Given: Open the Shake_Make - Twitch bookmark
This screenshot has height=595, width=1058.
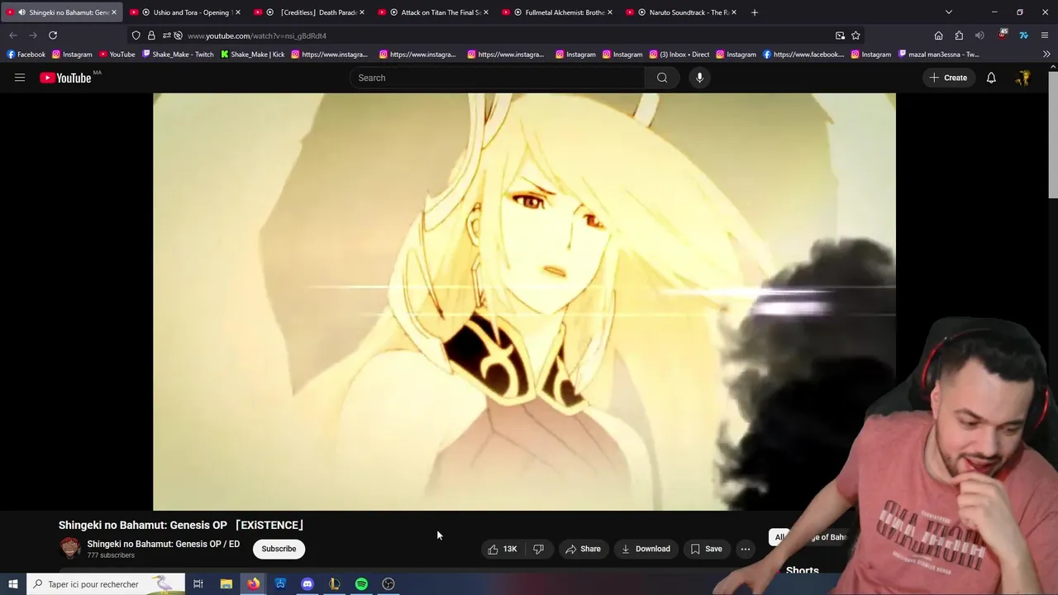Looking at the screenshot, I should coord(178,55).
